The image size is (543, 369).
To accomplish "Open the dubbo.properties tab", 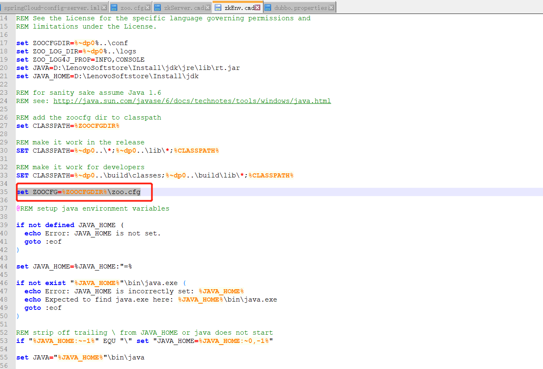I will [300, 7].
